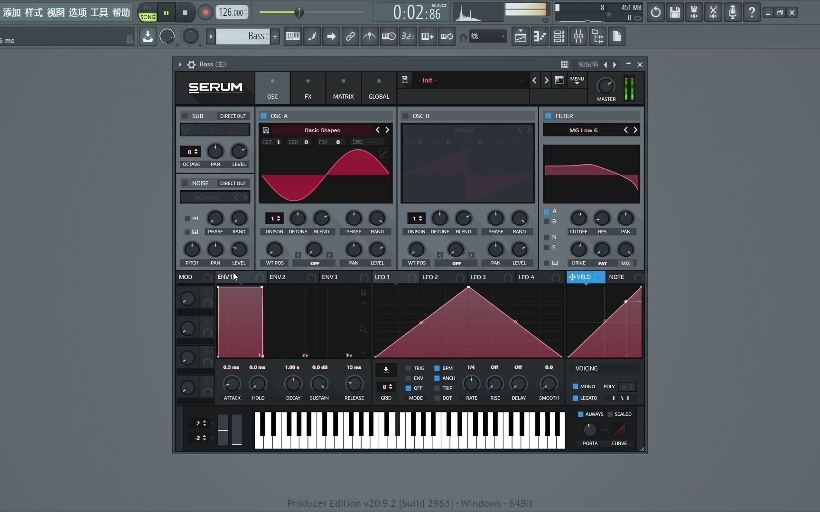Click the render/export audio icon
820x512 pixels.
694,12
